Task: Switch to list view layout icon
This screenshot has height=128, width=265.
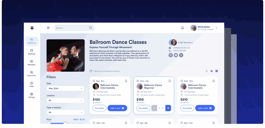Action: click(x=211, y=71)
